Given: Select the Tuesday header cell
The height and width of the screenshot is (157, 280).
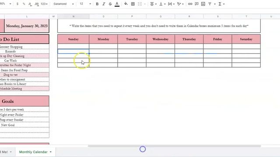Looking at the screenshot, I should pyautogui.click(x=132, y=39).
